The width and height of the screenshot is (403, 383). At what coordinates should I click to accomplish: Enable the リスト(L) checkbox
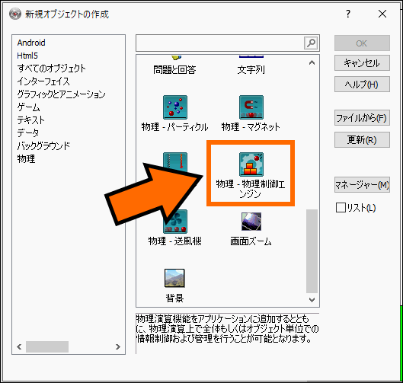pyautogui.click(x=341, y=208)
